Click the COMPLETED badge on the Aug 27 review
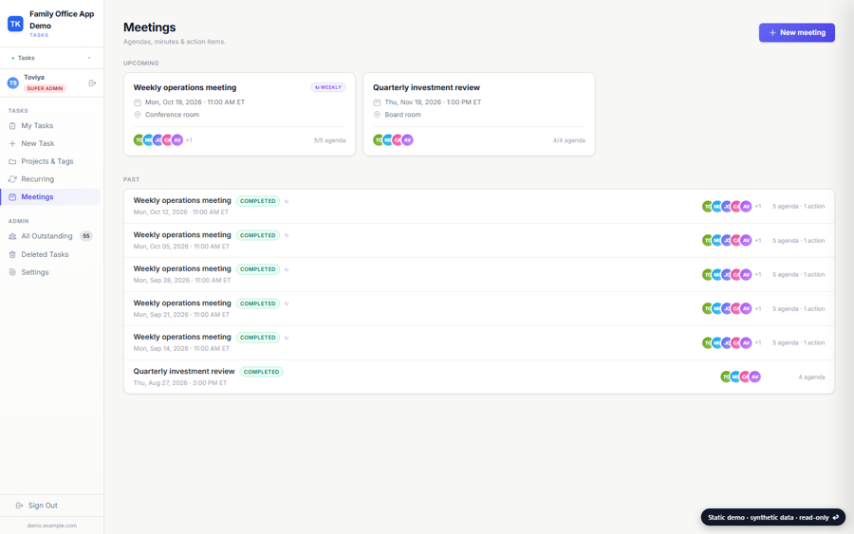Viewport: 854px width, 534px height. [x=262, y=372]
